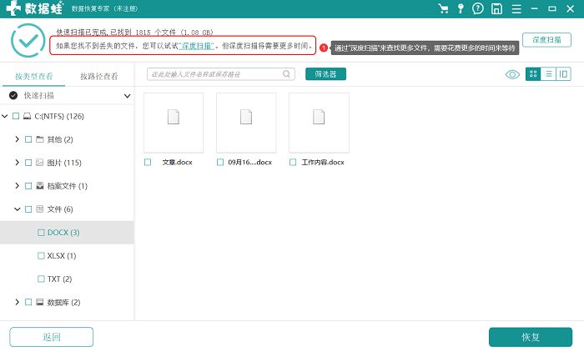This screenshot has height=357, width=584.
Task: Select the 图片 (115) label
Action: tap(64, 163)
